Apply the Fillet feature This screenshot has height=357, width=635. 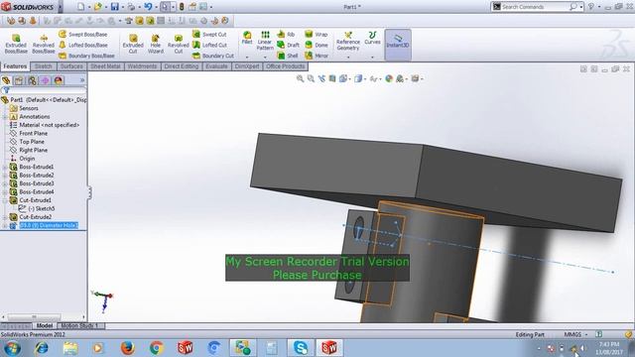point(247,38)
